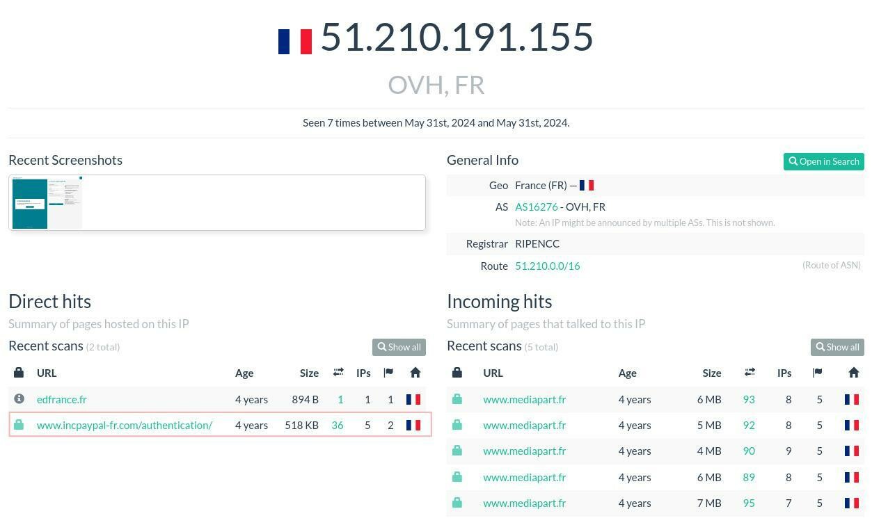
Task: Click the French flag in the 93-request mediapart row
Action: pyautogui.click(x=852, y=400)
